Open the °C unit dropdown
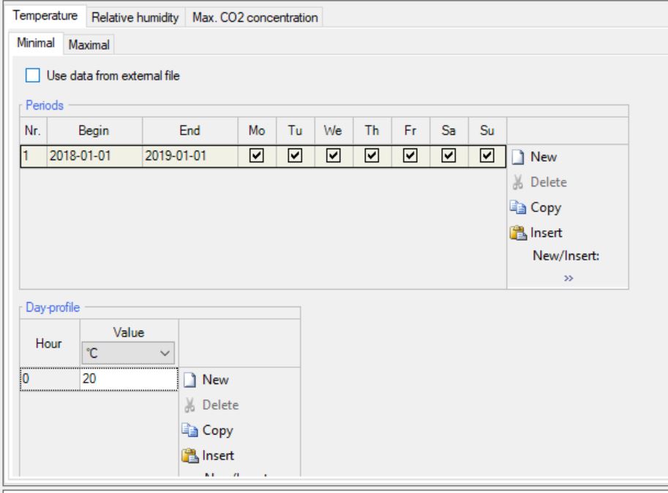 pos(129,354)
